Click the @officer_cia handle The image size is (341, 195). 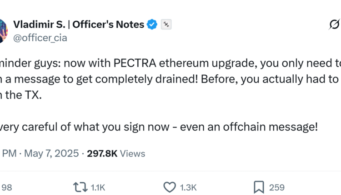[x=40, y=38]
